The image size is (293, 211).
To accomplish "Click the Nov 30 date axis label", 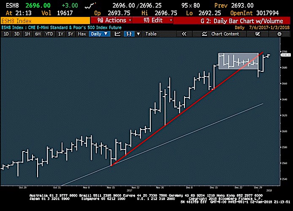I will coord(160,187).
